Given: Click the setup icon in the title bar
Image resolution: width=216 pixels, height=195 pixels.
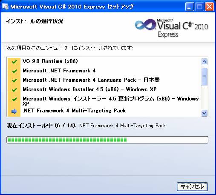Looking at the screenshot, I should [x=5, y=6].
